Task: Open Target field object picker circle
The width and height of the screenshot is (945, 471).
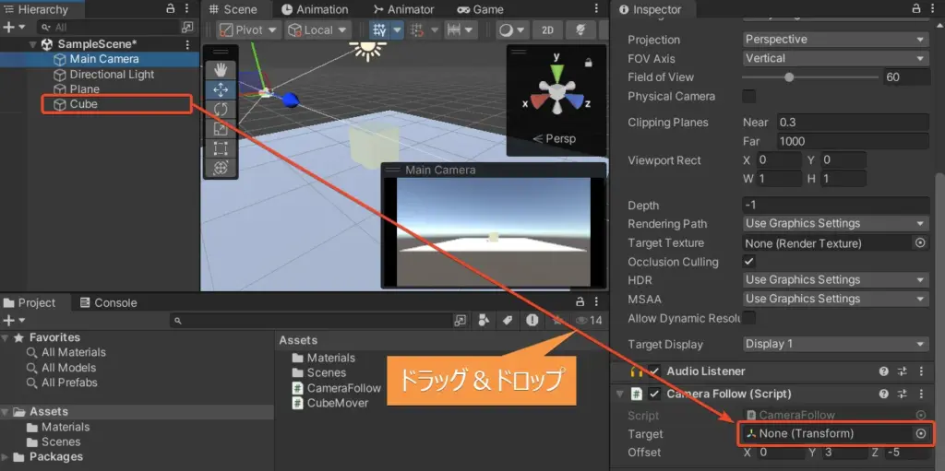Action: pos(920,433)
